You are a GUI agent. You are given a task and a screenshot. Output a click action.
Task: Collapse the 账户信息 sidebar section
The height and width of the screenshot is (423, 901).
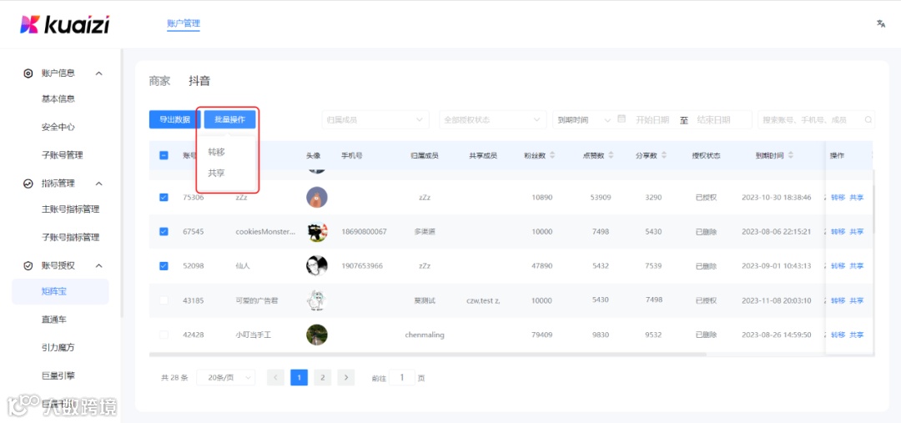[98, 73]
